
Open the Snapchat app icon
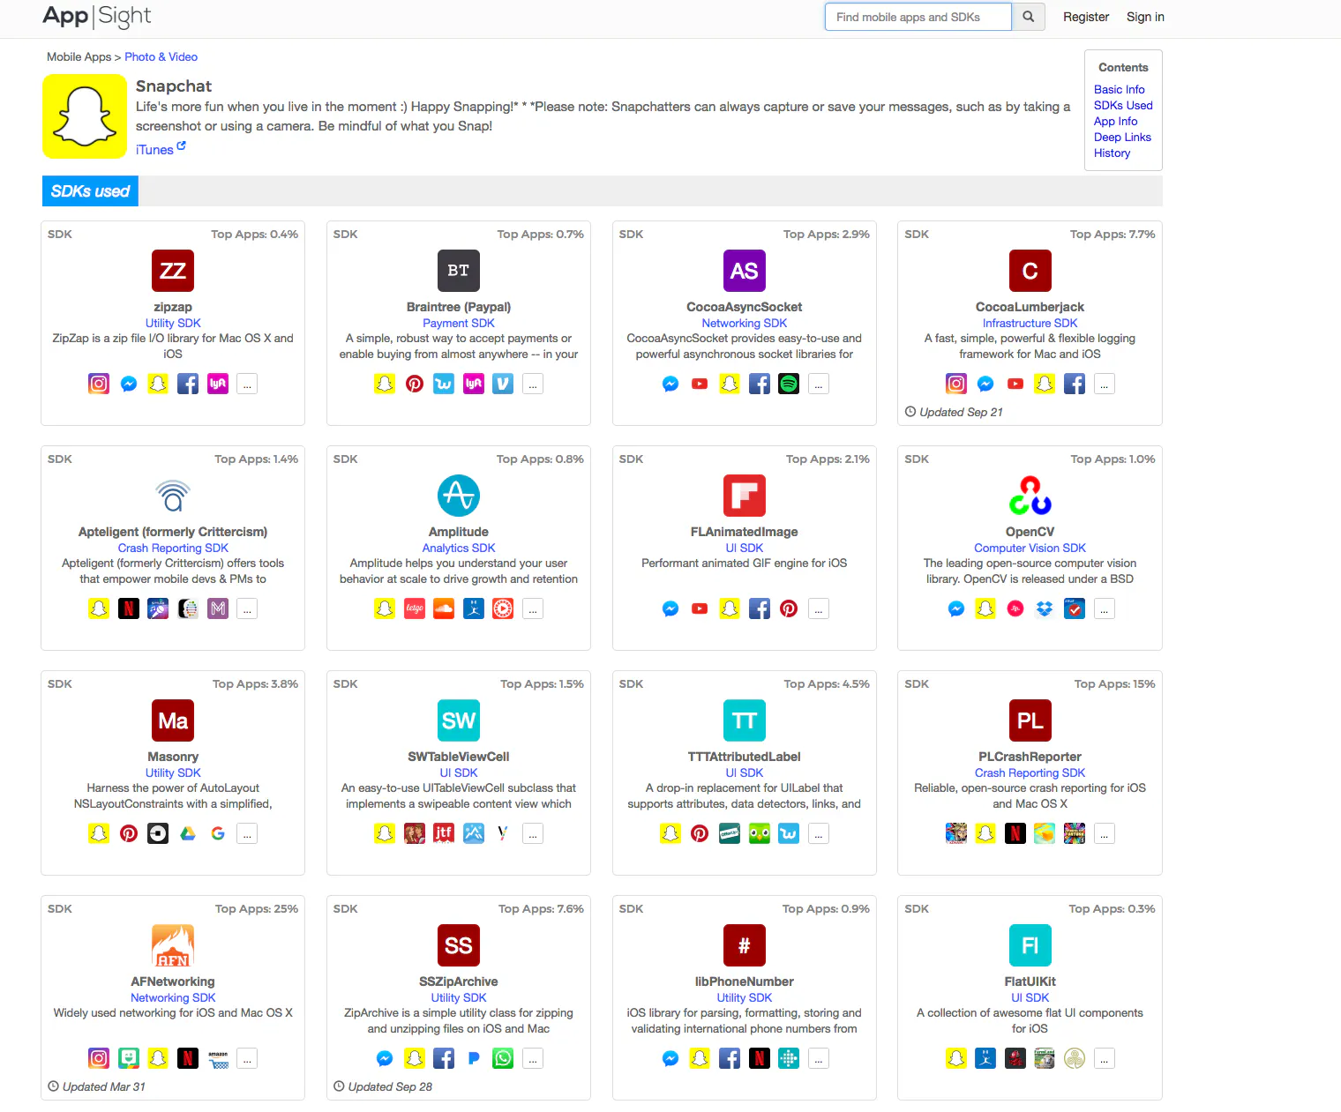point(85,116)
